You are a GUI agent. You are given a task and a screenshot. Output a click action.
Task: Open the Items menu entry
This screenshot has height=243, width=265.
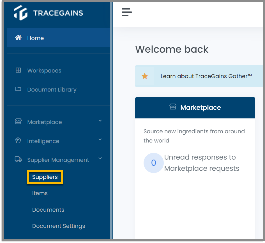[x=40, y=193]
